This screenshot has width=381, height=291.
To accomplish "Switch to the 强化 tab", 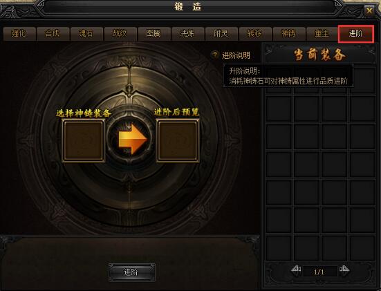I will 19,33.
